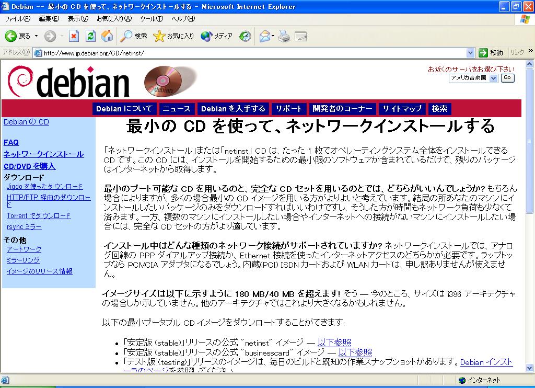Click the IE window title bar icon
The width and height of the screenshot is (535, 388).
click(5, 6)
